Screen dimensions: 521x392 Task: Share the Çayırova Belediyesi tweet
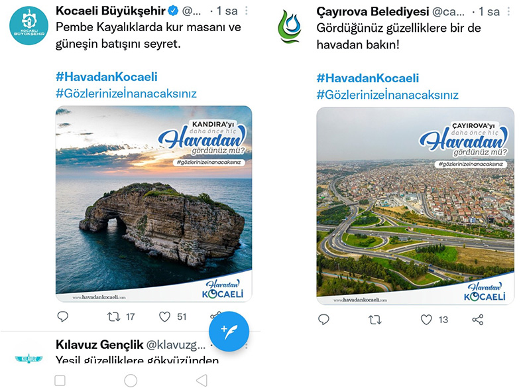tap(478, 320)
